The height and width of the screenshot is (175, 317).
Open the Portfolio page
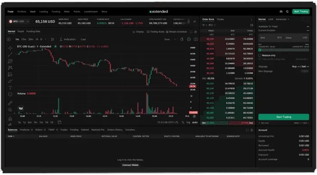click(x=21, y=12)
